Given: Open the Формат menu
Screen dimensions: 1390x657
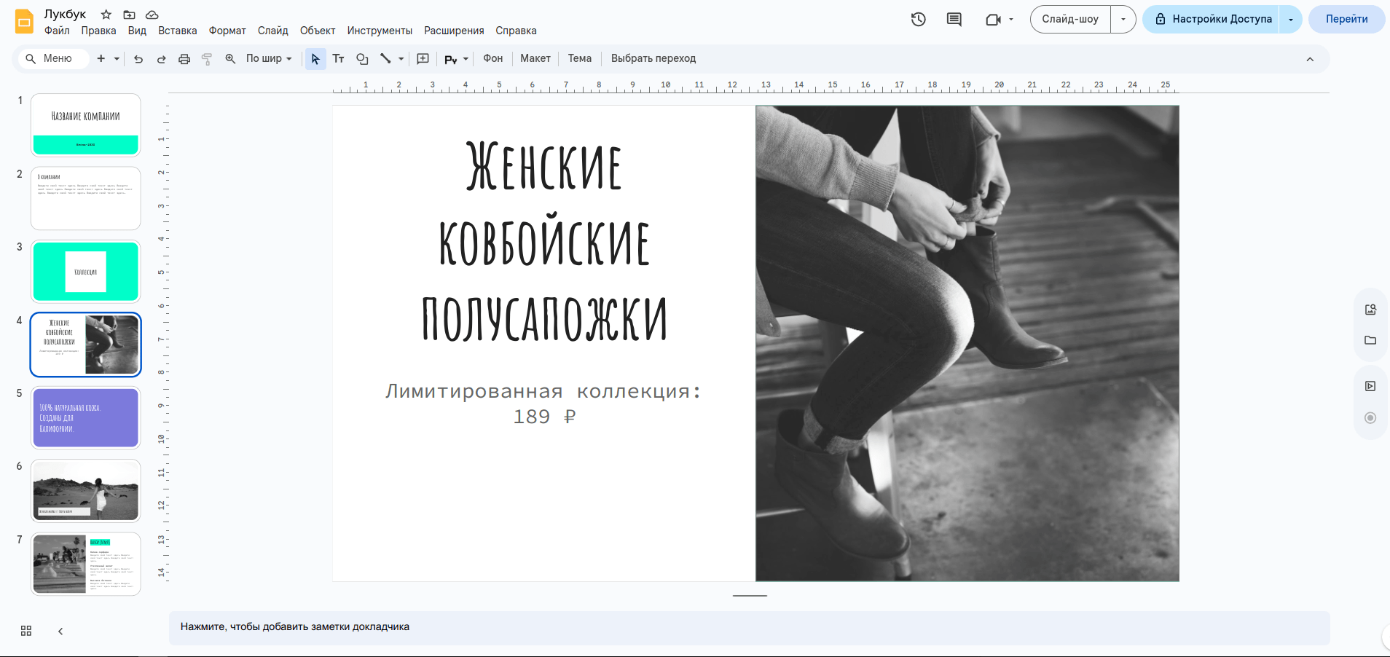Looking at the screenshot, I should (227, 31).
